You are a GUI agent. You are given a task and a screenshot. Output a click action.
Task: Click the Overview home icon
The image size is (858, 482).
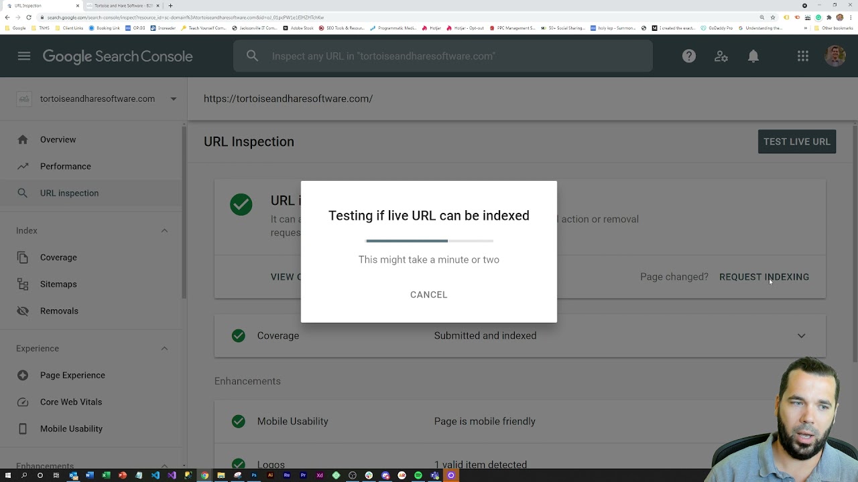coord(23,139)
